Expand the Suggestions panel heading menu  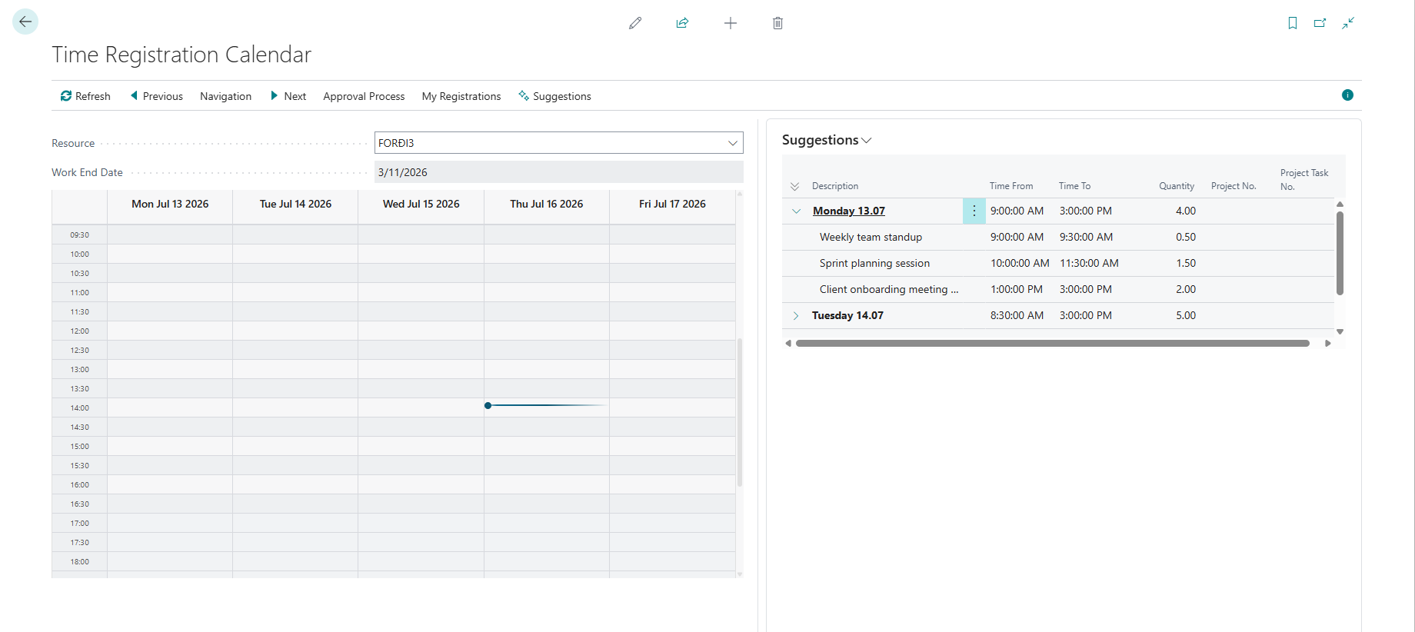coord(827,140)
